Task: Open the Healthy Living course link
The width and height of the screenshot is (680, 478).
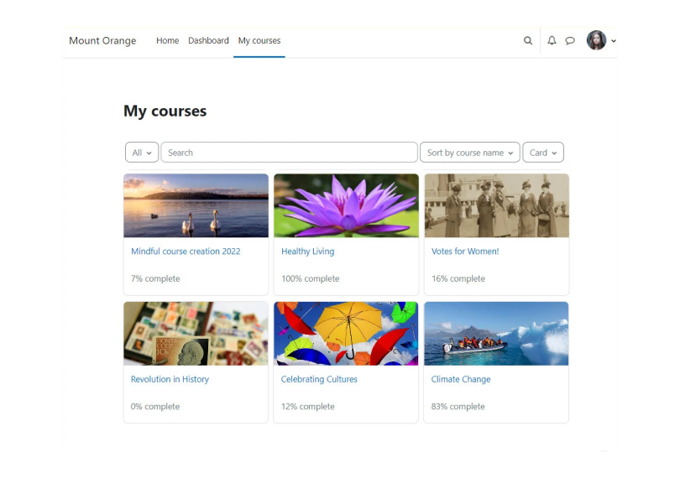Action: (x=308, y=252)
